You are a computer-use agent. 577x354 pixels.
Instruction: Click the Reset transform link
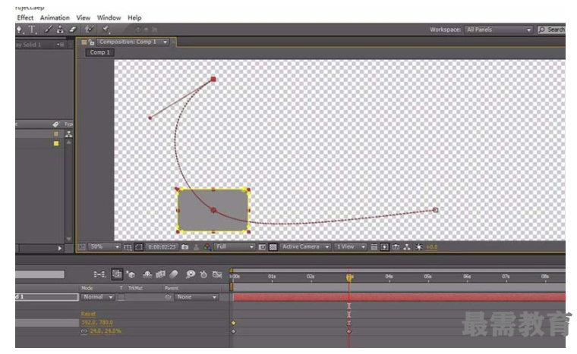88,314
